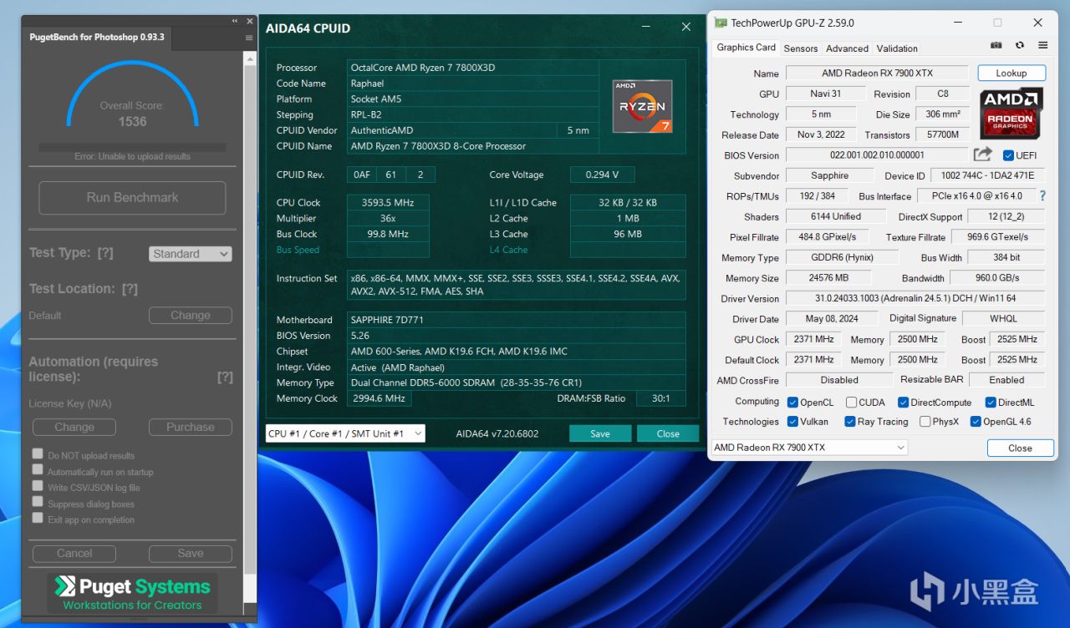Click the Puget Systems logo

click(133, 592)
